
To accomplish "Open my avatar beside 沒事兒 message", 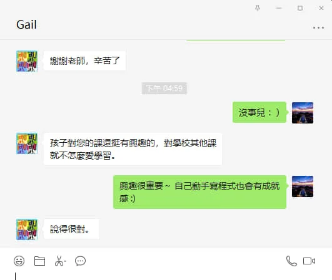I will (303, 113).
